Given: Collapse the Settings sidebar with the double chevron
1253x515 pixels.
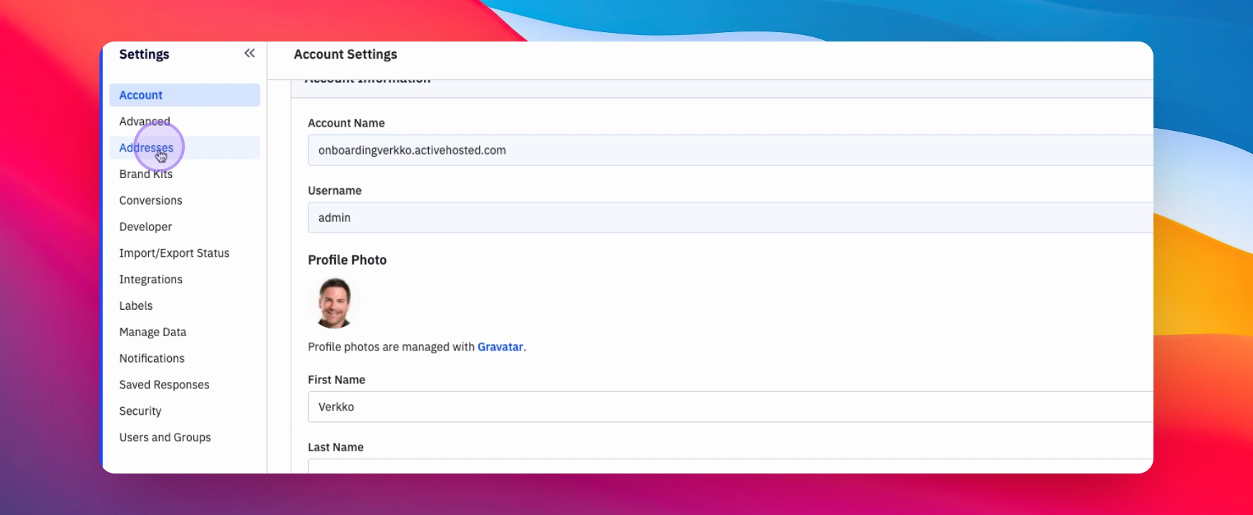Looking at the screenshot, I should tap(249, 54).
